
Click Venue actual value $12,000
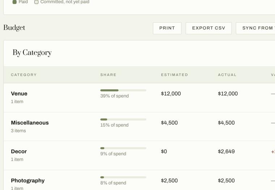click(x=228, y=94)
